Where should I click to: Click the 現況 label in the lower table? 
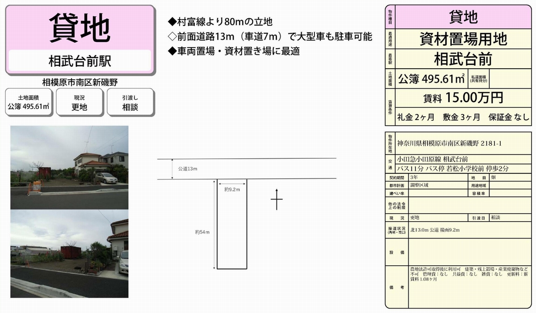(x=396, y=218)
